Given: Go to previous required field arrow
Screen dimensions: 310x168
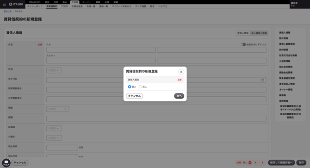Looking at the screenshot, I should 255,162.
